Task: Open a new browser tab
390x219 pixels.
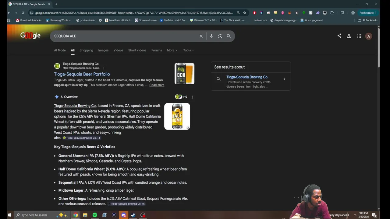Action: 56,4
